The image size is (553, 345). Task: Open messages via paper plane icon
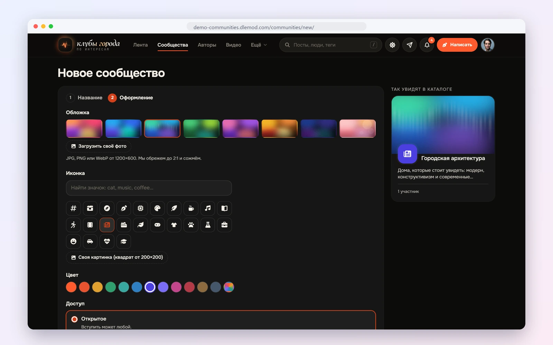pos(410,45)
